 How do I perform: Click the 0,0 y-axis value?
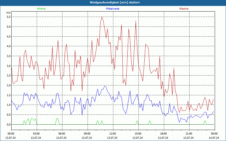[9, 124]
